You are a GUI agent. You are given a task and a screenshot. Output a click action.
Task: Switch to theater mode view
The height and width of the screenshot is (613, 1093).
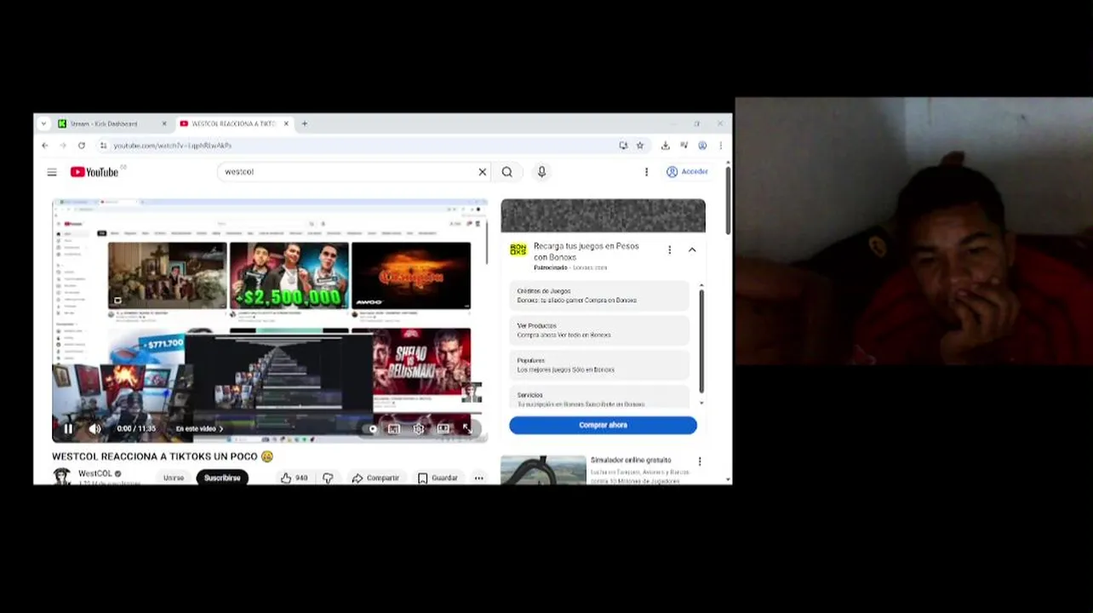(x=443, y=428)
